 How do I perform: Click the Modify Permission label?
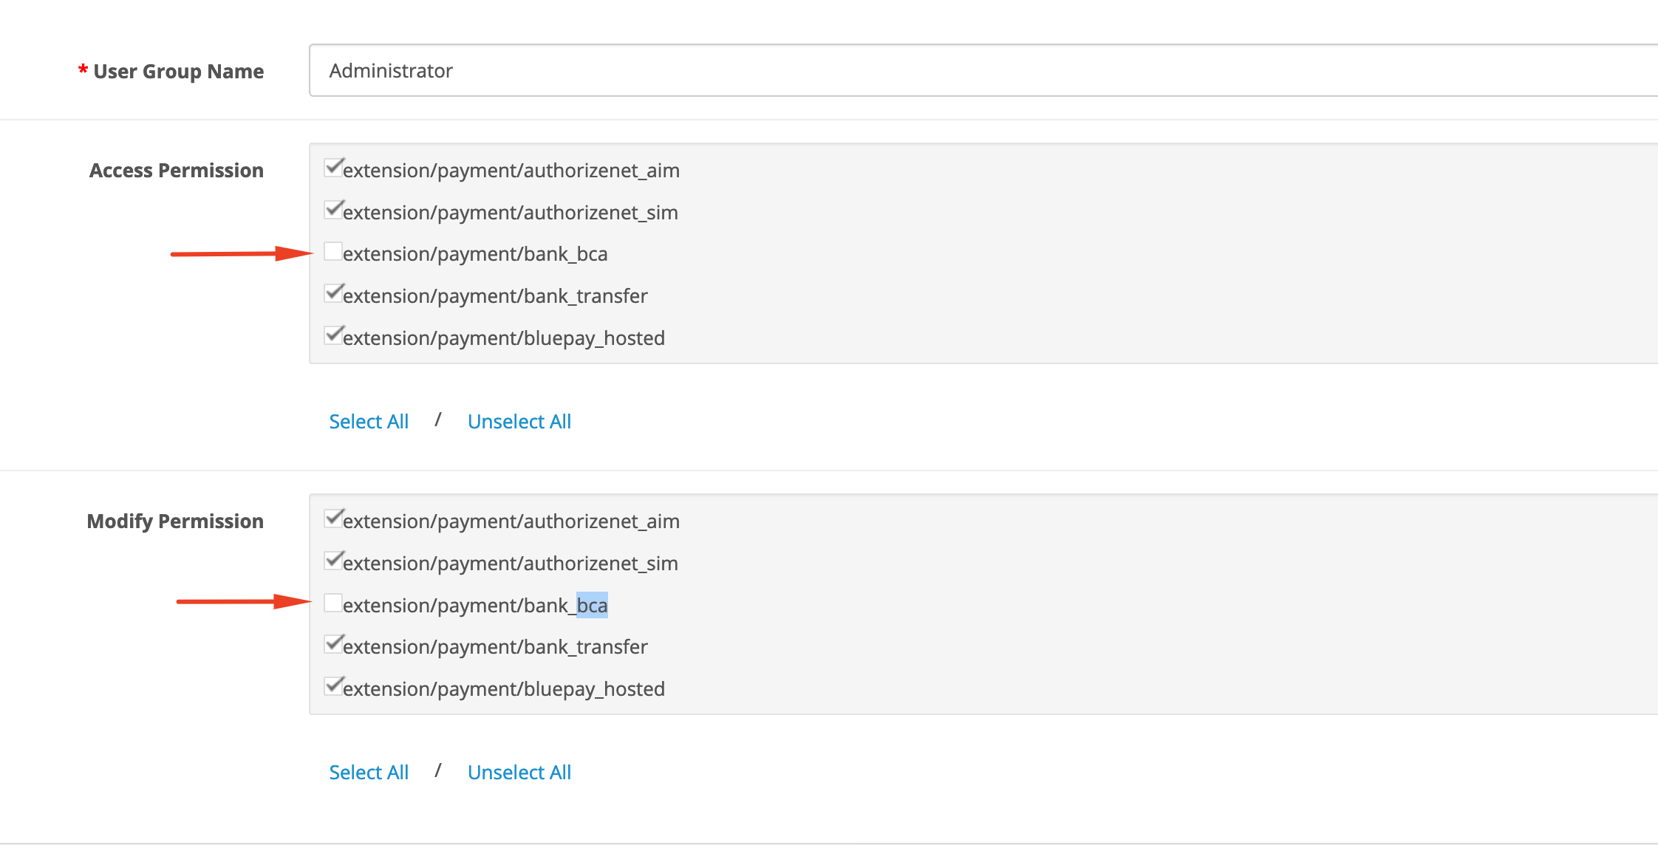(175, 521)
